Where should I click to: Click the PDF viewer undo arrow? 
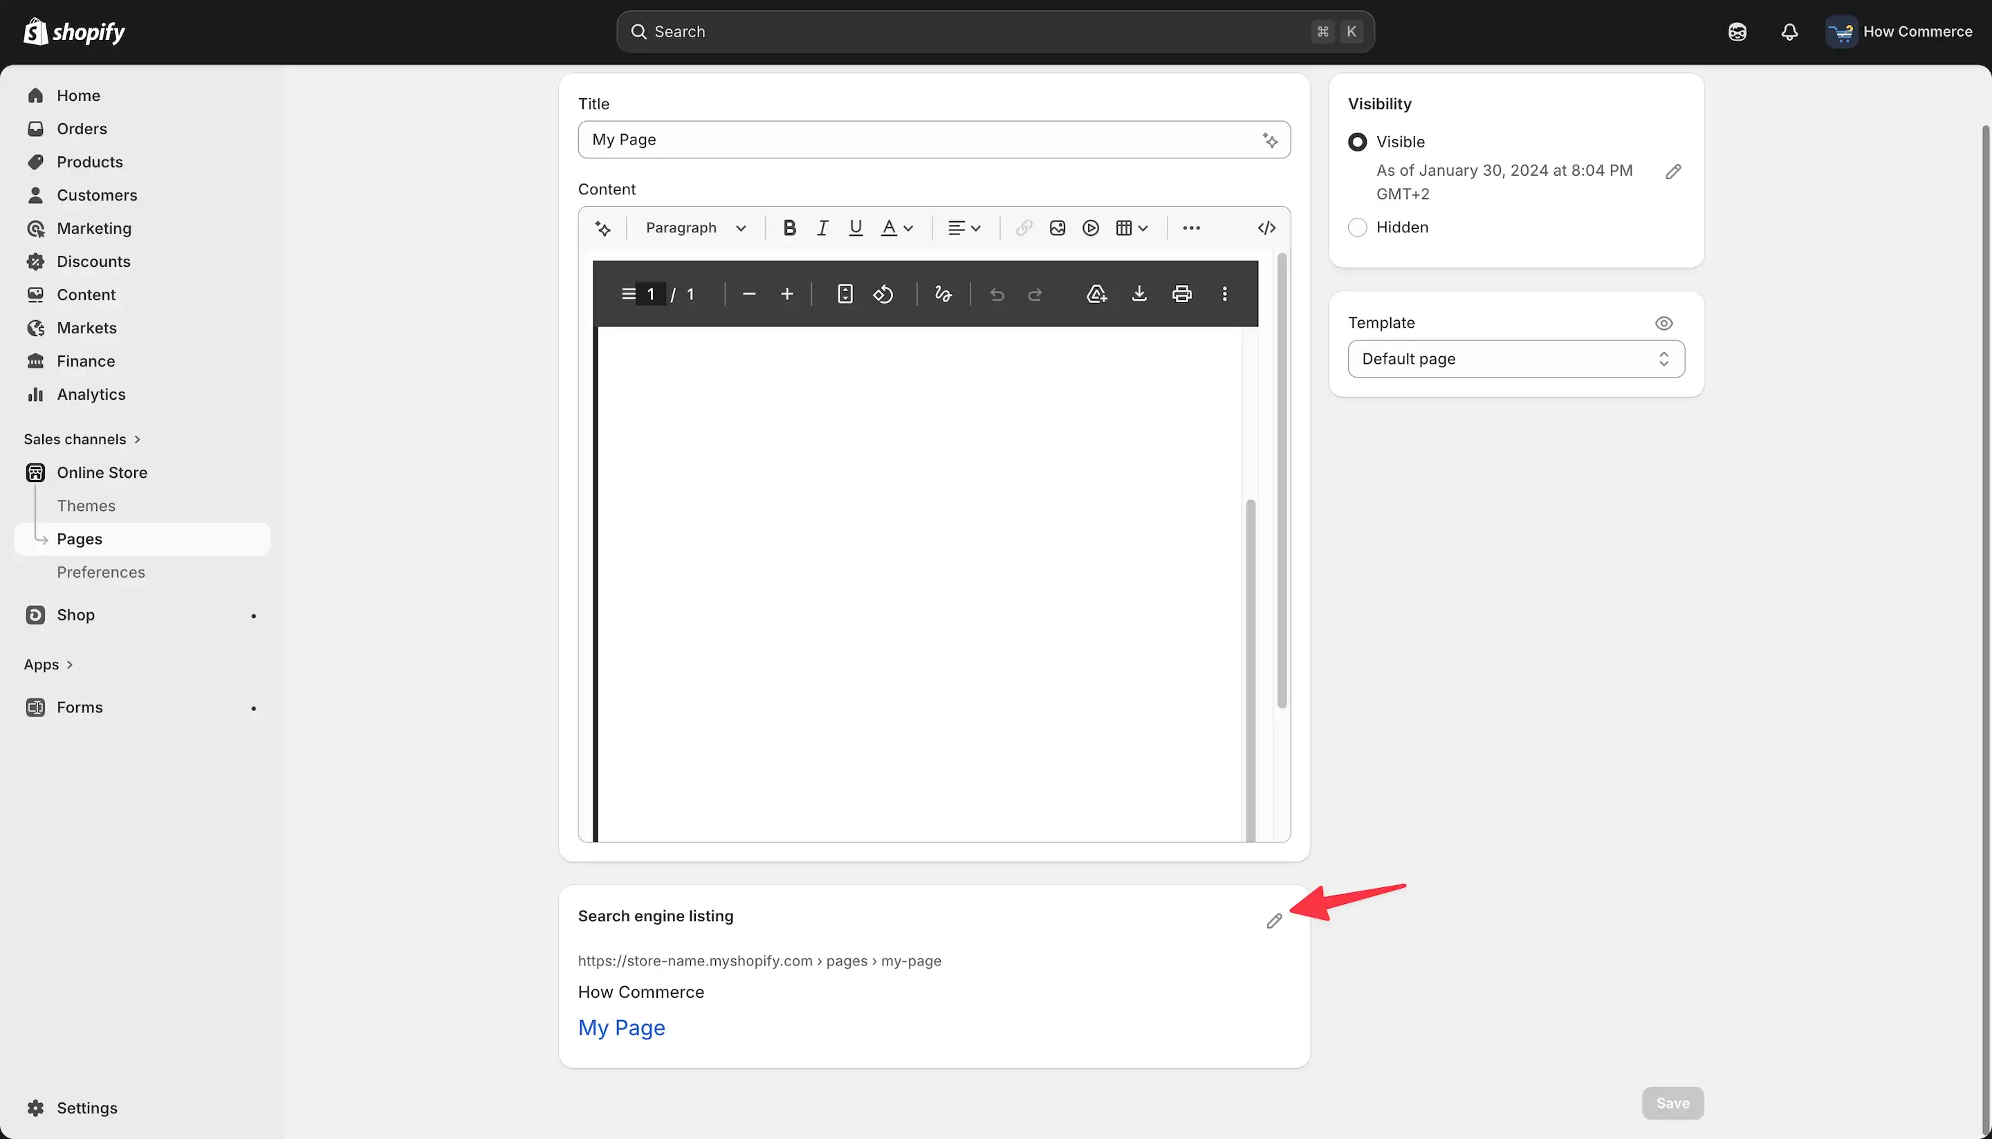click(x=997, y=295)
